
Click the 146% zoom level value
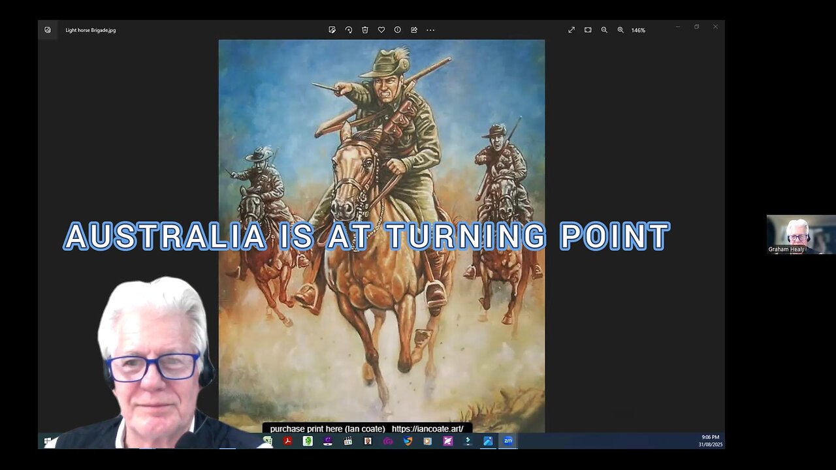(638, 30)
